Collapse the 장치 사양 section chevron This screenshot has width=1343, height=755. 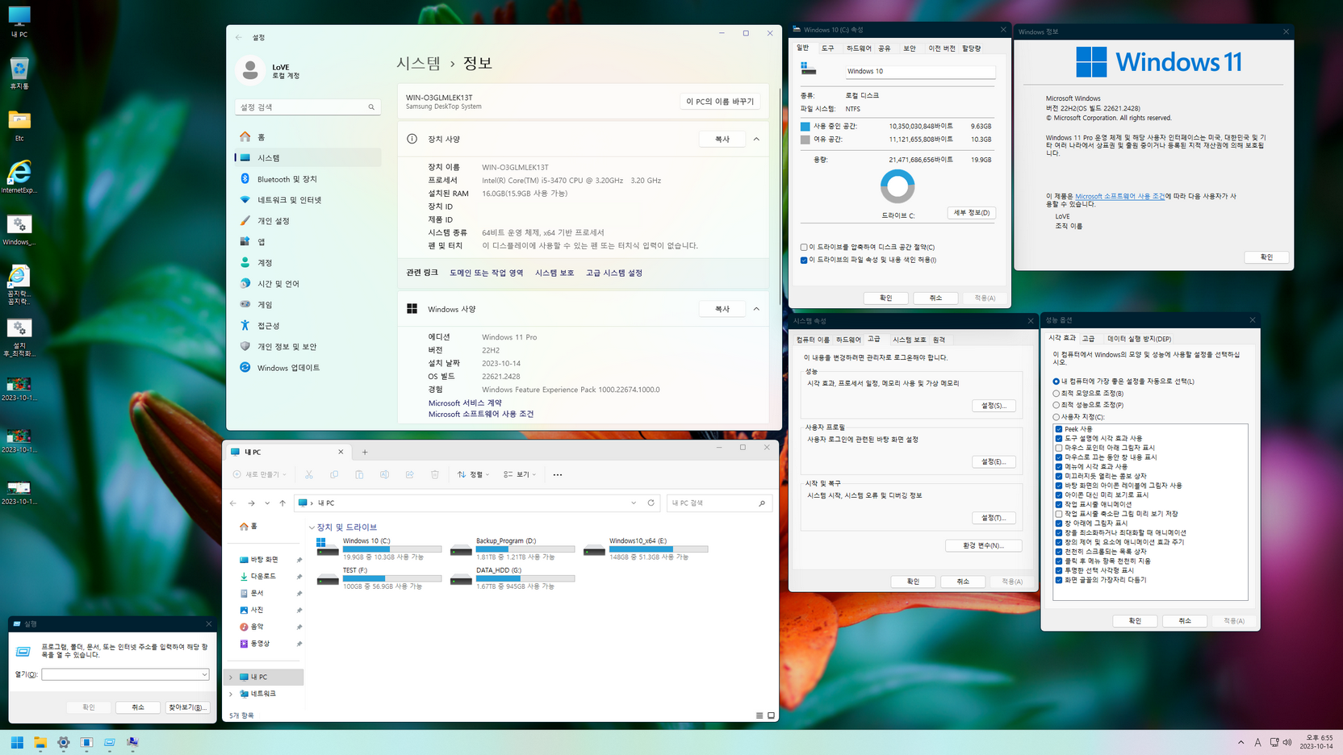756,139
